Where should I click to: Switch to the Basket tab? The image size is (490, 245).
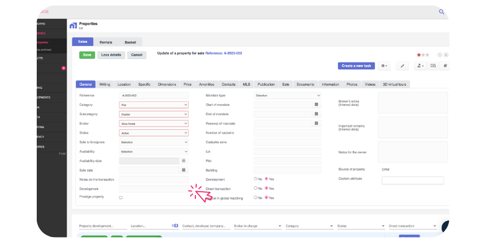tap(130, 42)
